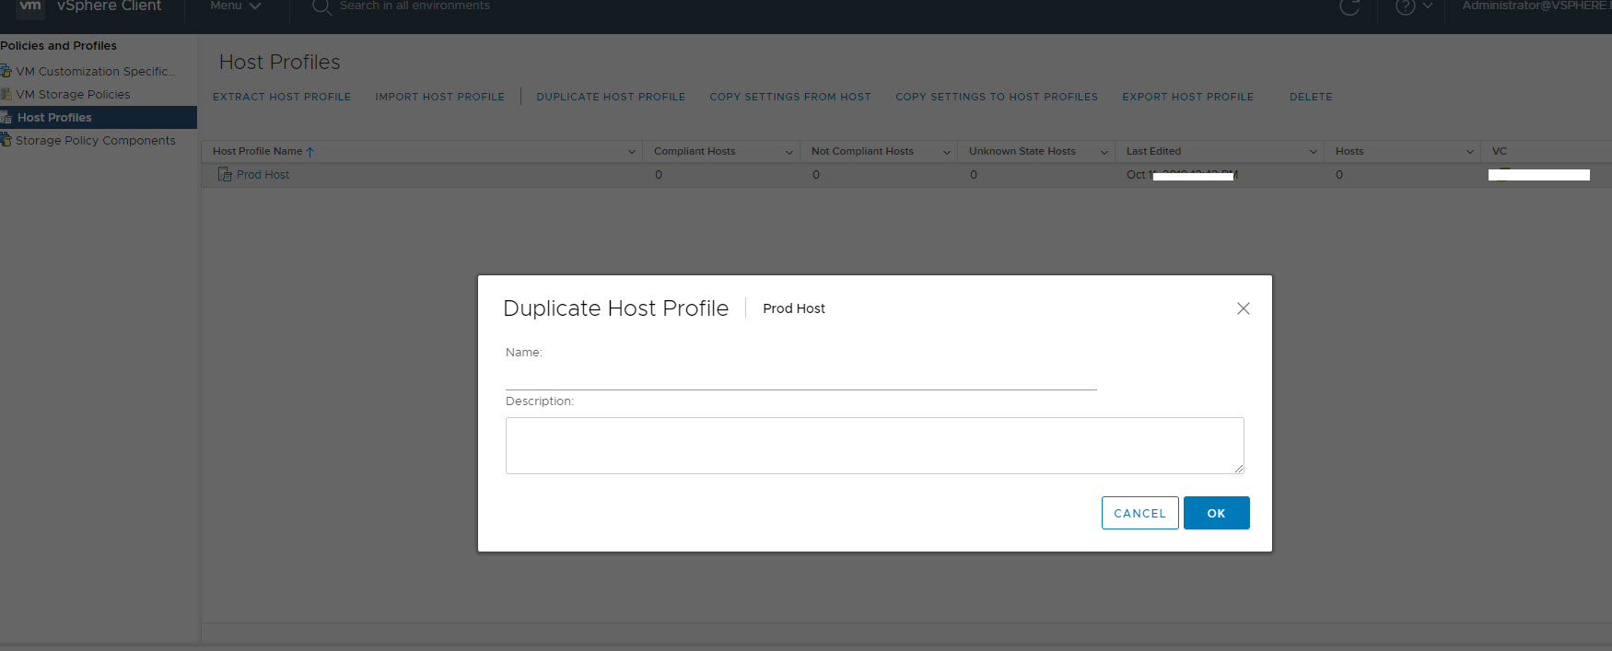This screenshot has height=651, width=1612.
Task: Select VM Storage Policies in sidebar
Action: coord(73,94)
